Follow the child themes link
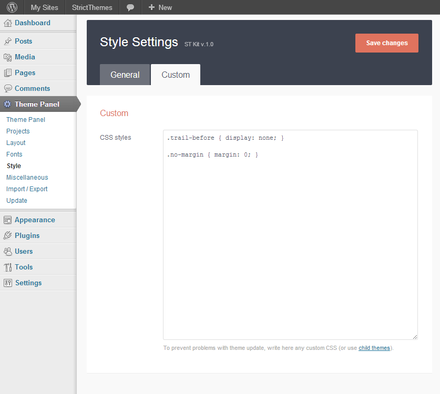This screenshot has height=394, width=440. pyautogui.click(x=374, y=348)
